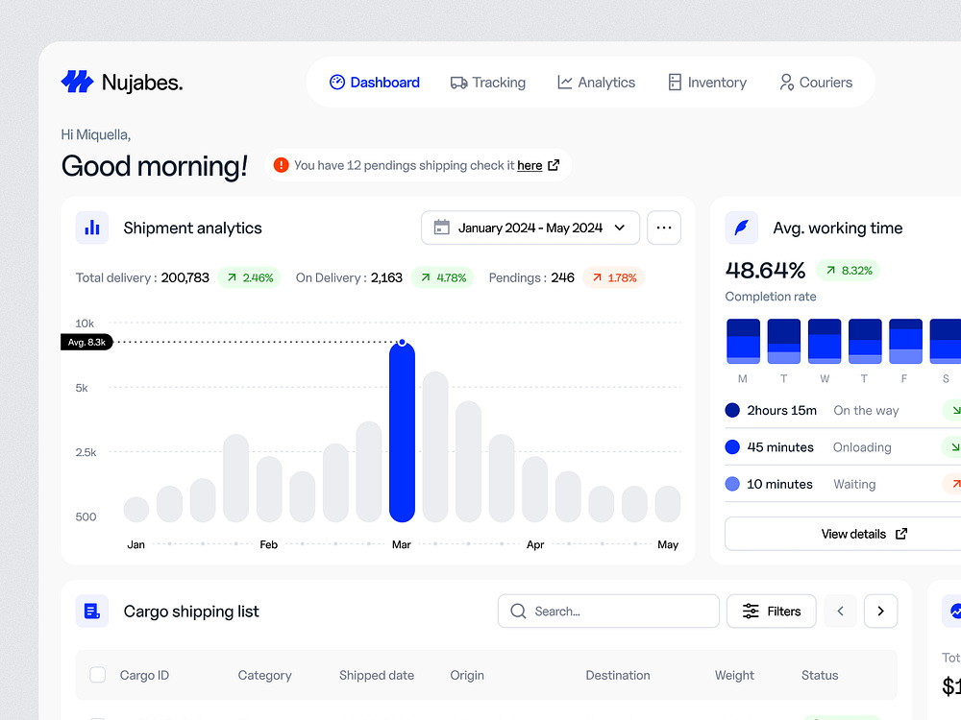This screenshot has height=720, width=961.
Task: Switch to the Tracking tab
Action: click(x=488, y=82)
